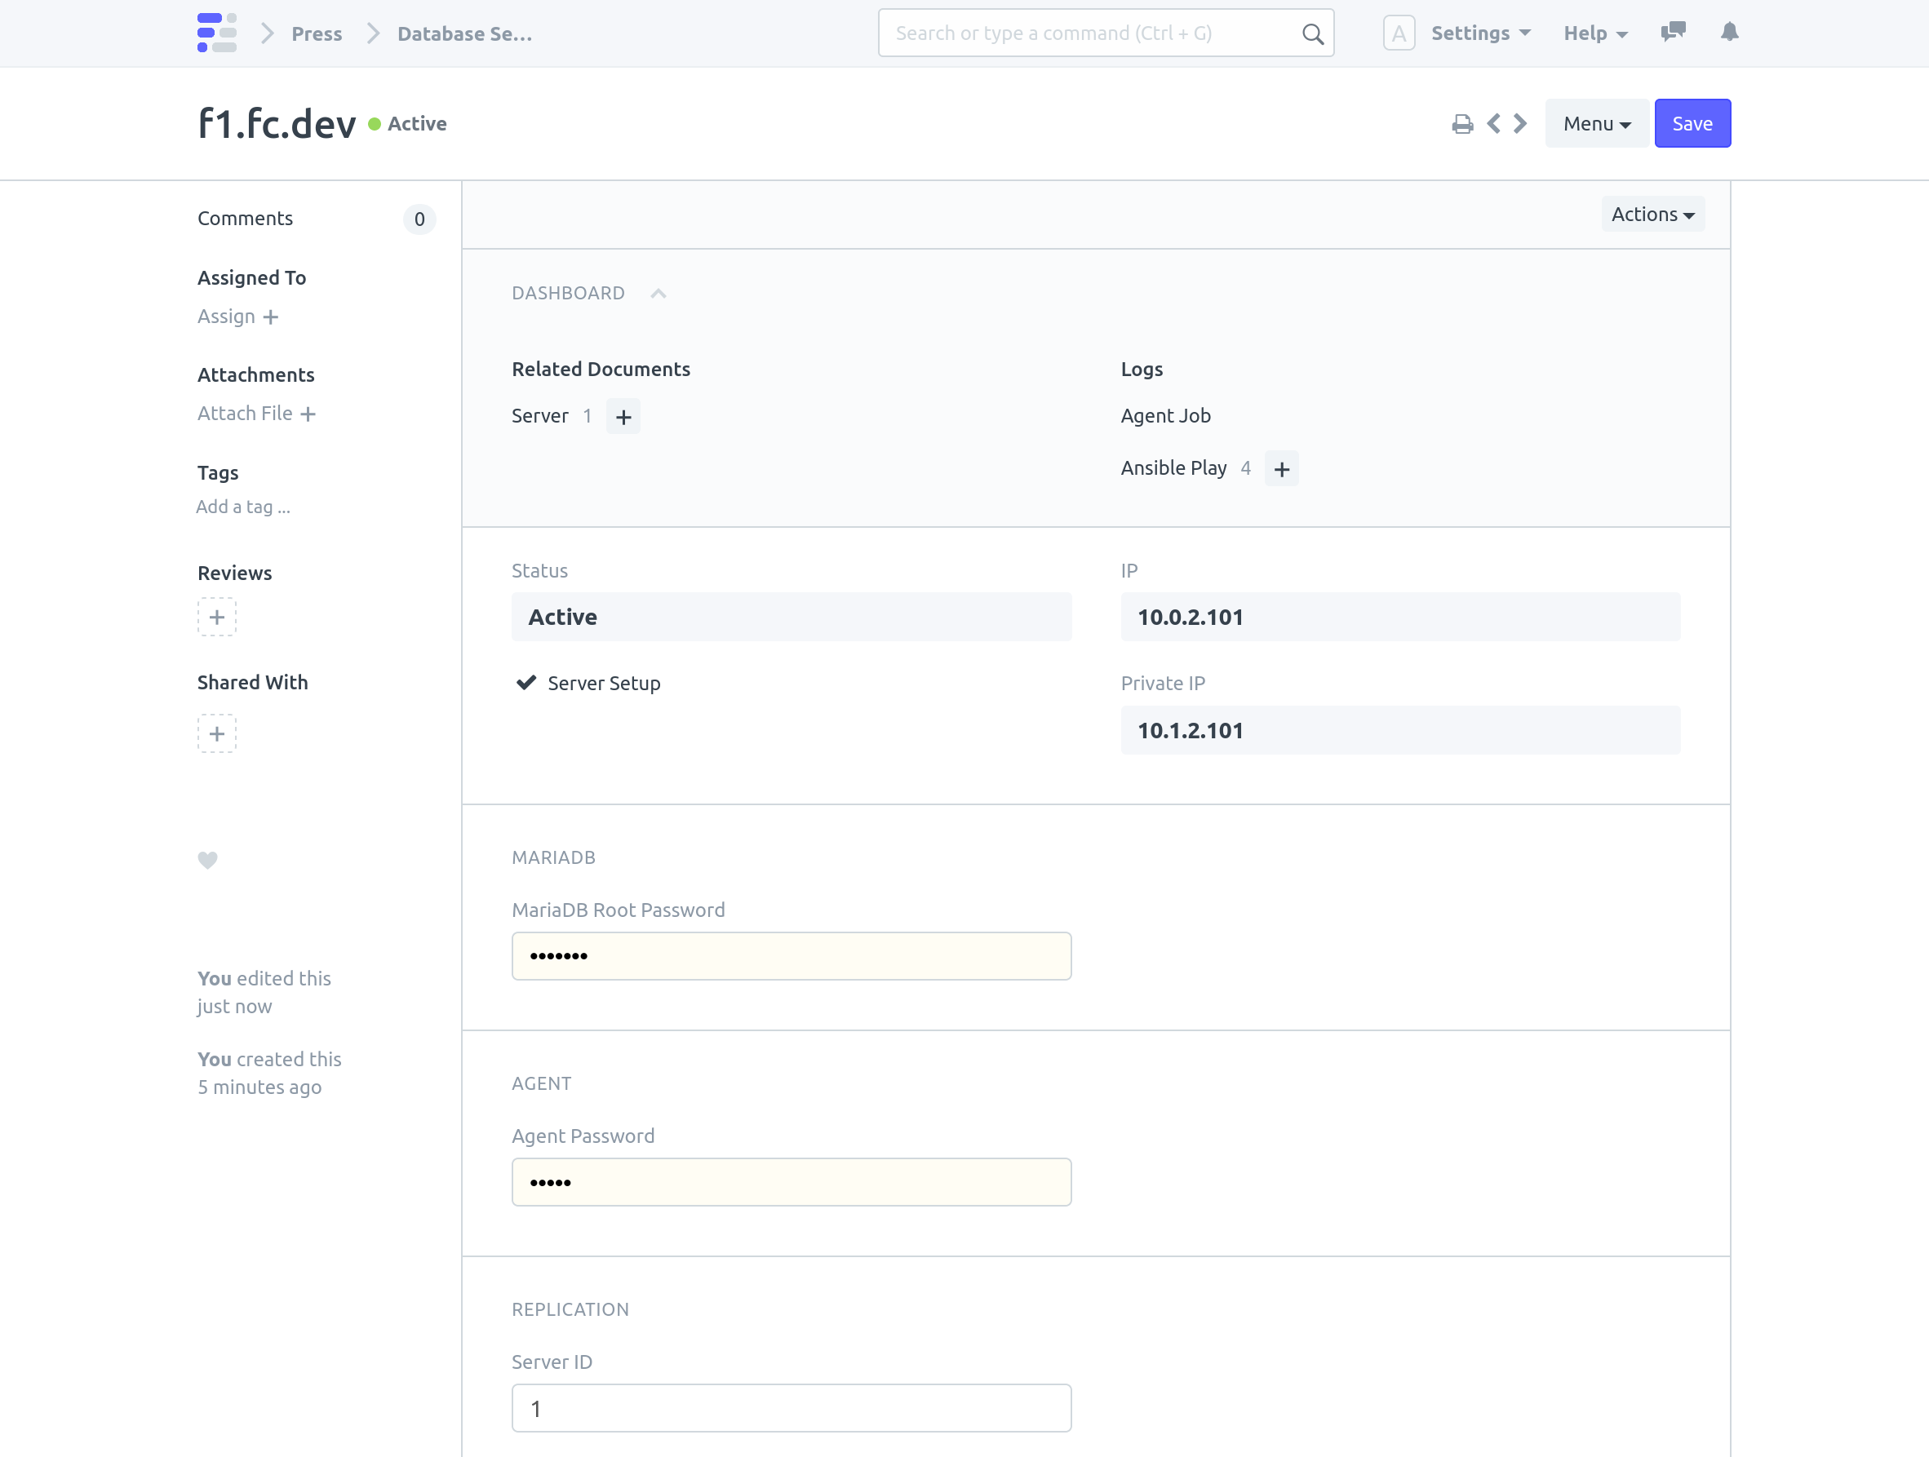Expand the Actions dropdown menu
This screenshot has height=1457, width=1929.
(1653, 215)
